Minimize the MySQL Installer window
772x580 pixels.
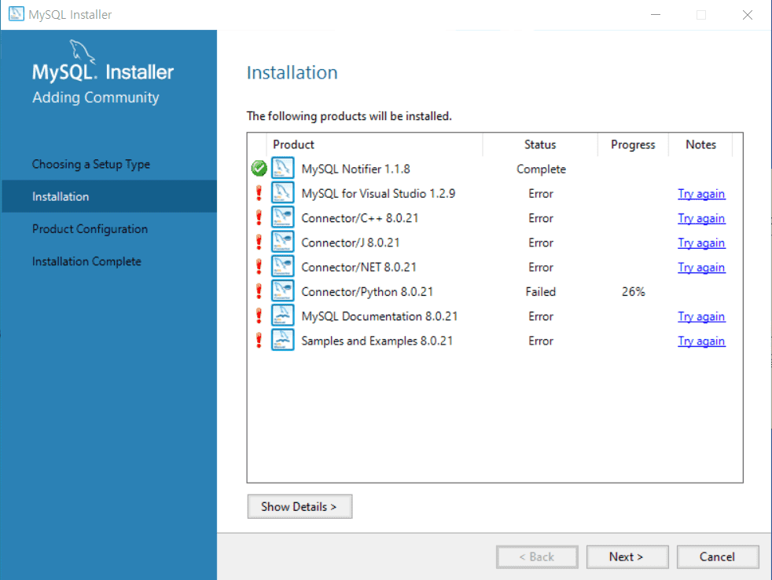[x=656, y=15]
